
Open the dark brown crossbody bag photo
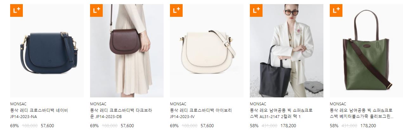tap(127, 51)
